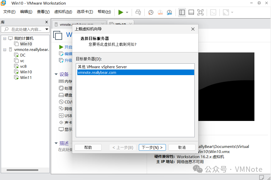Click the 处理器 processor device icon

click(x=61, y=88)
